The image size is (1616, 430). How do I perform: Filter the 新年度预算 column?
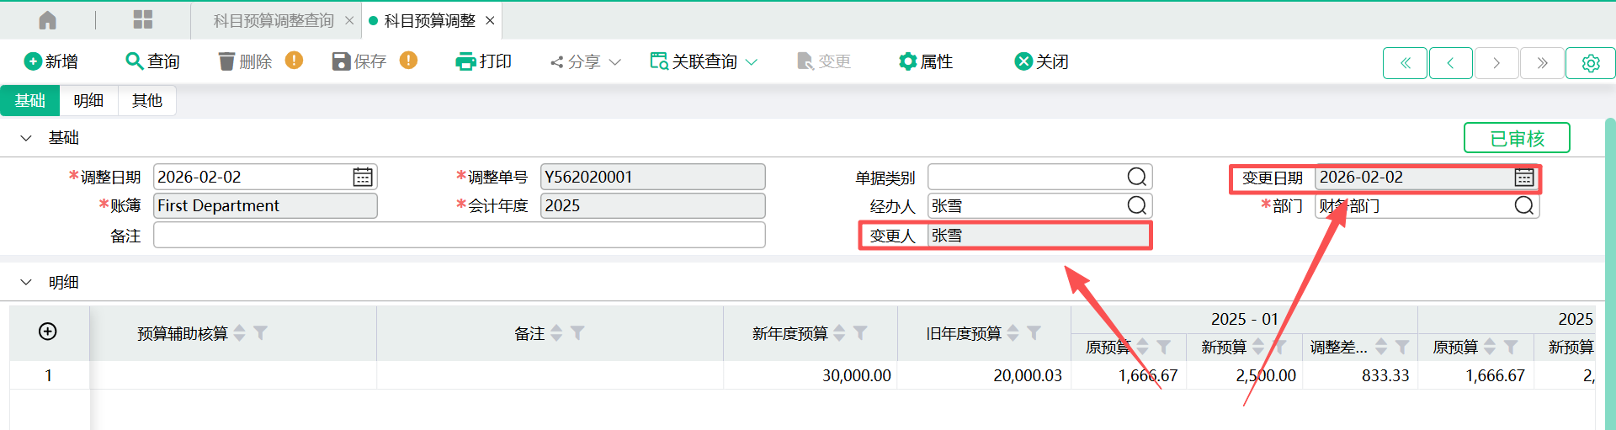860,333
